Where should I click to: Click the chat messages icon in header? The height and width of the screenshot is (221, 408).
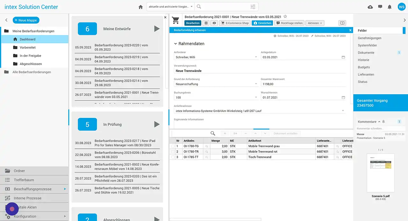pyautogui.click(x=380, y=7)
